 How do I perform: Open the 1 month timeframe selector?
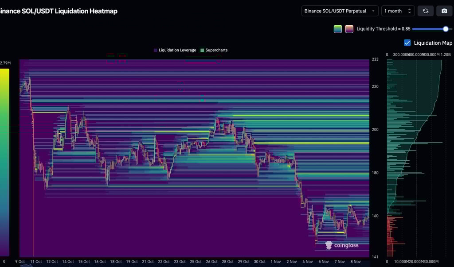pos(398,11)
